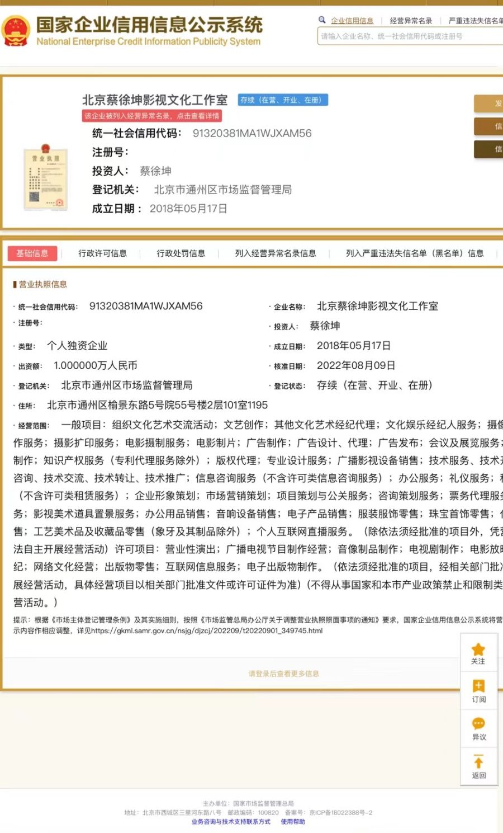
Task: Switch to 行政许可信息 tab
Action: pos(102,253)
